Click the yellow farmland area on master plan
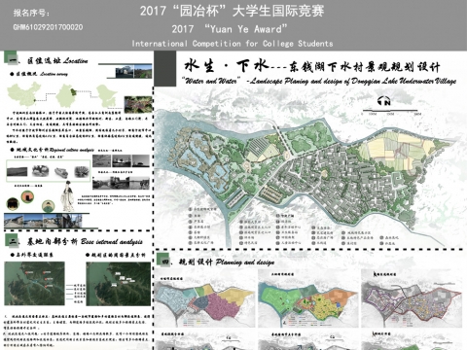467x350 pixels. coord(394,148)
